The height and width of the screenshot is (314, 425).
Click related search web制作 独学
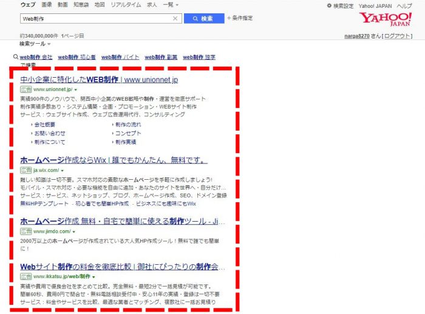(x=199, y=57)
